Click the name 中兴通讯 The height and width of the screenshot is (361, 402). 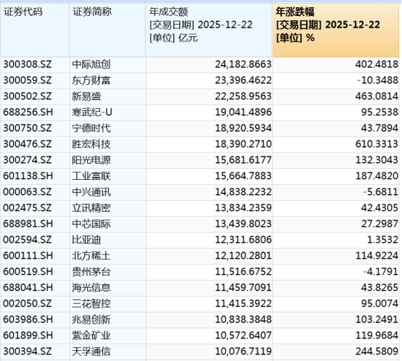[91, 192]
